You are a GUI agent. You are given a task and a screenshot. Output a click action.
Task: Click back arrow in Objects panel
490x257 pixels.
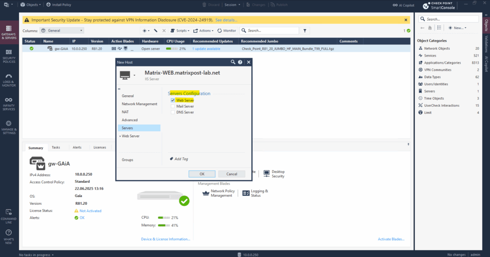pos(423,28)
